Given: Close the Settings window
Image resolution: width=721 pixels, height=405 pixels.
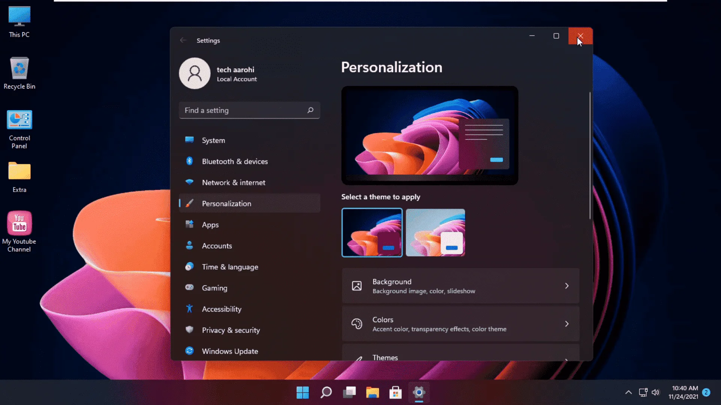Looking at the screenshot, I should 581,36.
